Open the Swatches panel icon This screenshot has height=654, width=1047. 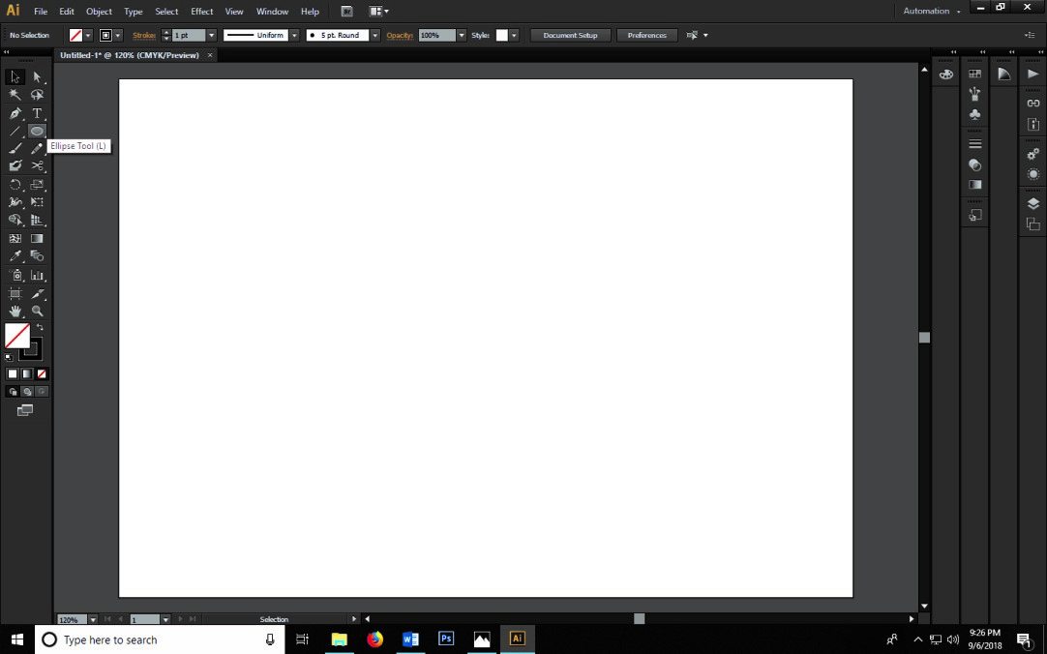[x=974, y=74]
